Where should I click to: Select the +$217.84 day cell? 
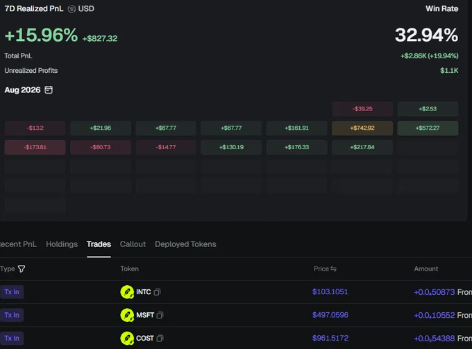click(362, 147)
